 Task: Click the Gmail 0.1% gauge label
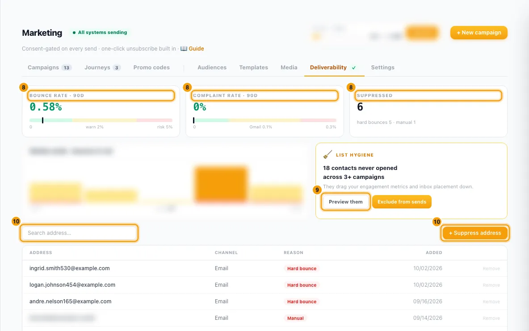(x=260, y=127)
